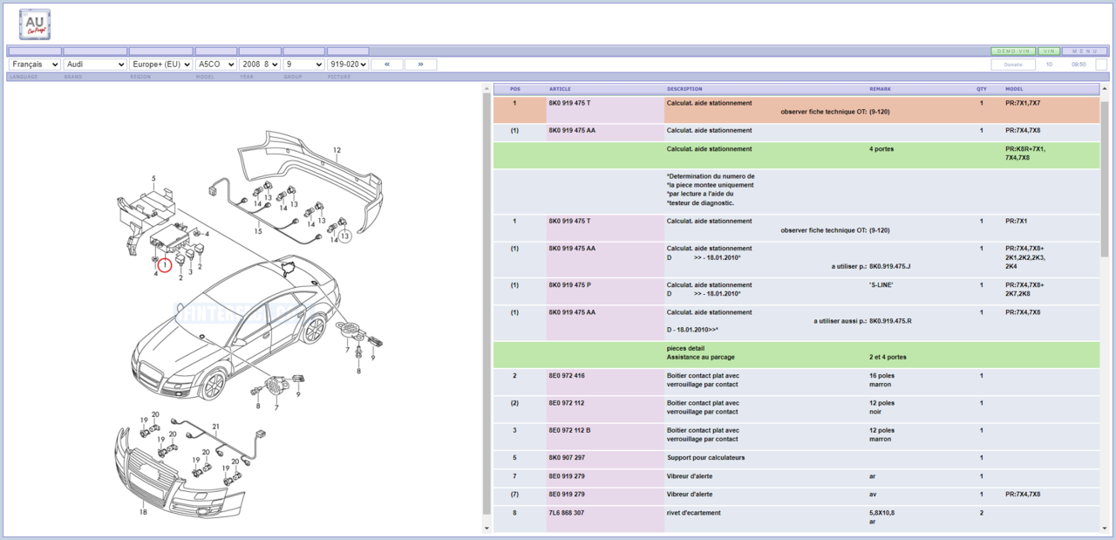
Task: Click the AU catalog logo icon
Action: [35, 24]
